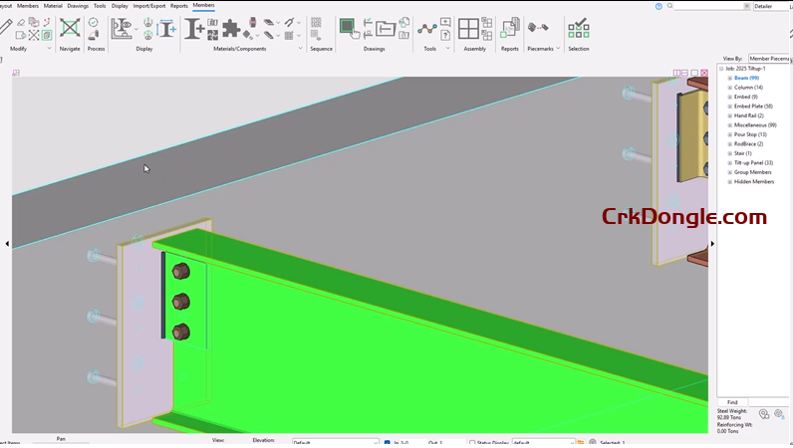Screen dimensions: 793x448
Task: Toggle the In 3-0 checkbox
Action: coord(388,442)
